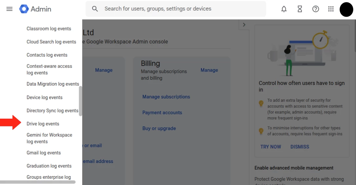Click the DISMISS button
356x185 pixels.
point(300,147)
